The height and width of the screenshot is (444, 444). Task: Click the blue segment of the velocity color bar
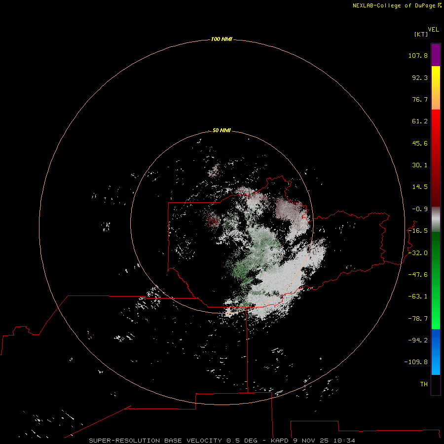(436, 352)
